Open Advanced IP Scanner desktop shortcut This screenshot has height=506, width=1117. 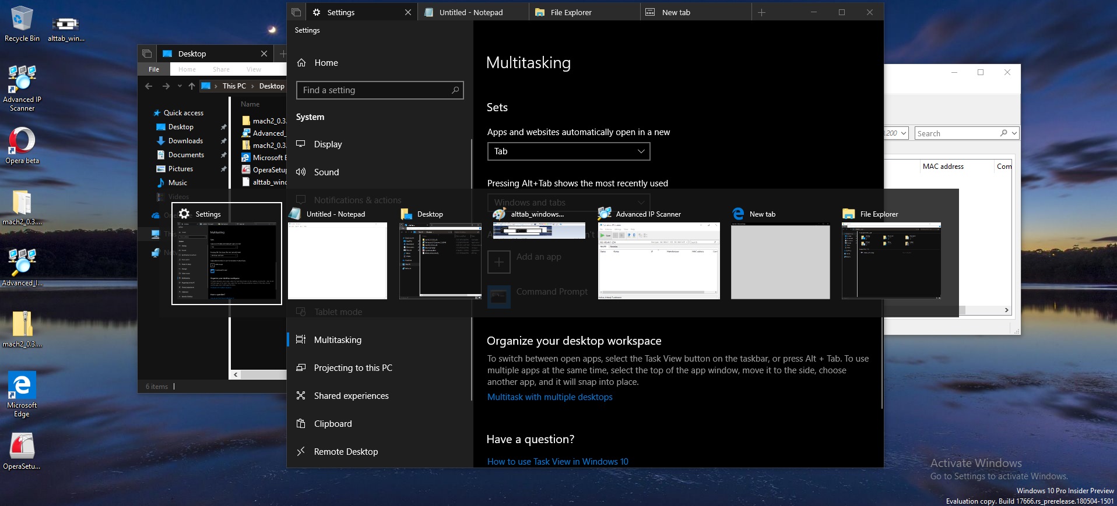[x=22, y=88]
